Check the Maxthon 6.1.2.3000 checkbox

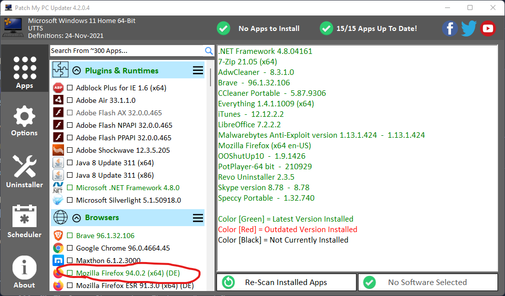tap(70, 261)
